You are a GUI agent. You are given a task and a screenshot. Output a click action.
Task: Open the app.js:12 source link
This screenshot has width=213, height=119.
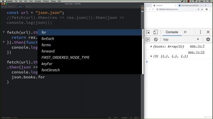click(x=196, y=52)
